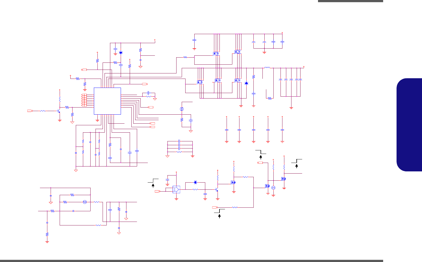The height and width of the screenshot is (262, 422).
Task: Select the oval component left of the rightmost MOSFET
Action: coord(273,187)
